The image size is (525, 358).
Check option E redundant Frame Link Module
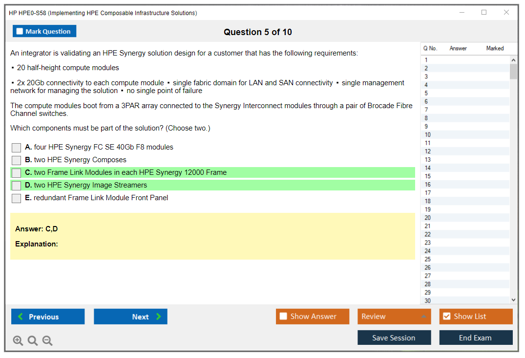click(x=17, y=198)
